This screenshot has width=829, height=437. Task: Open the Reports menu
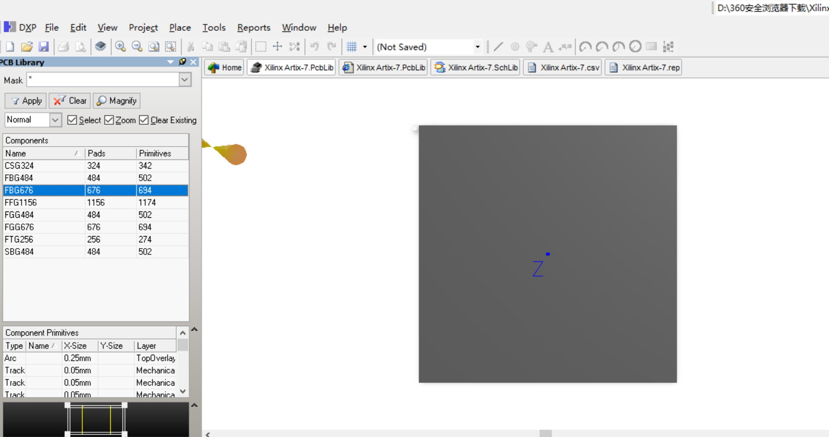click(254, 27)
